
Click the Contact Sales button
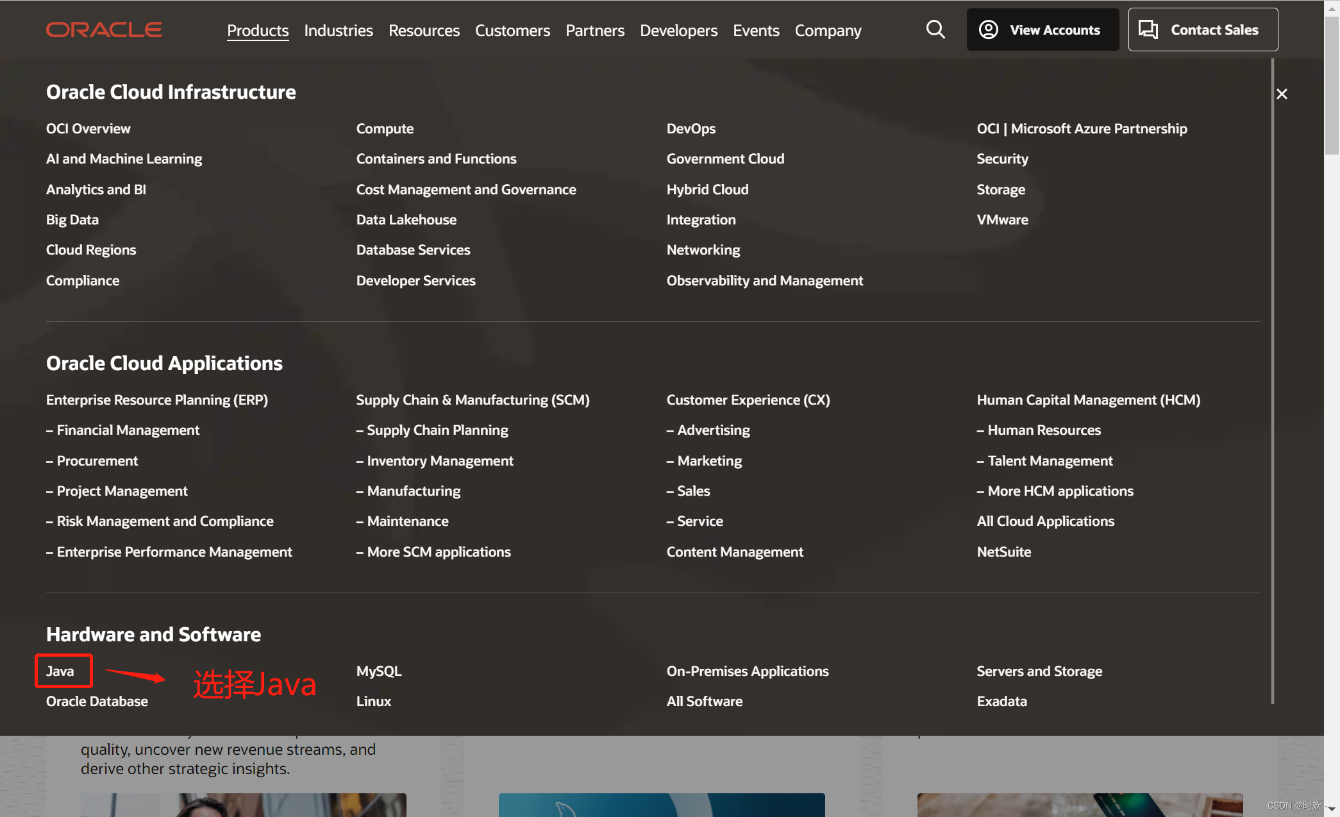coord(1203,29)
